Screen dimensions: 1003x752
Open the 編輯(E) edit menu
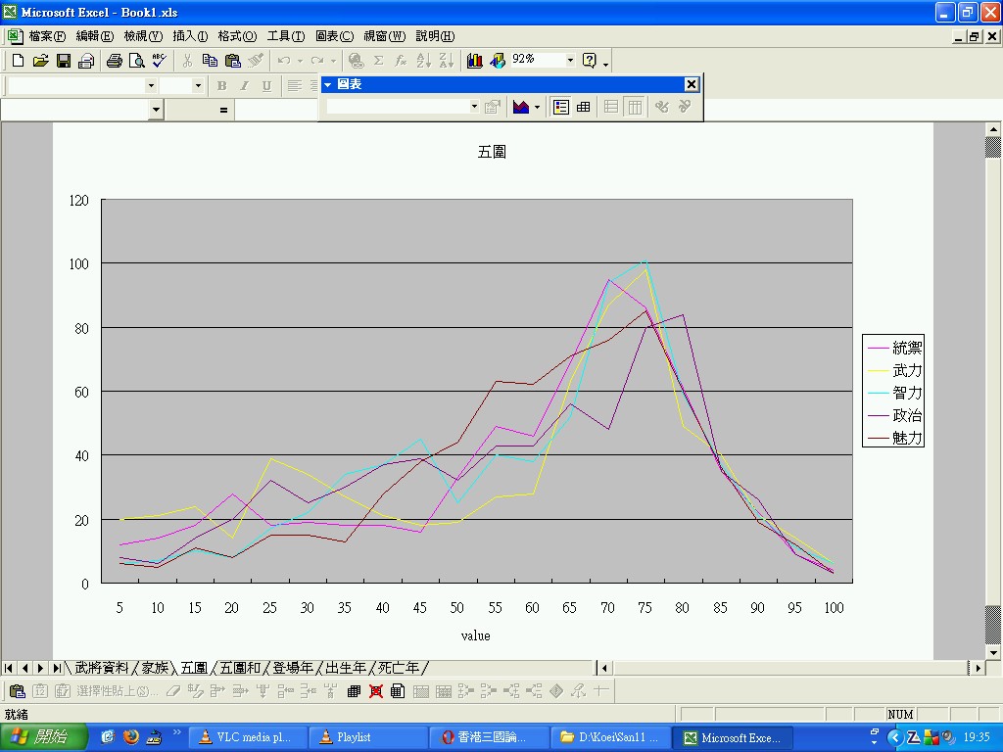95,36
